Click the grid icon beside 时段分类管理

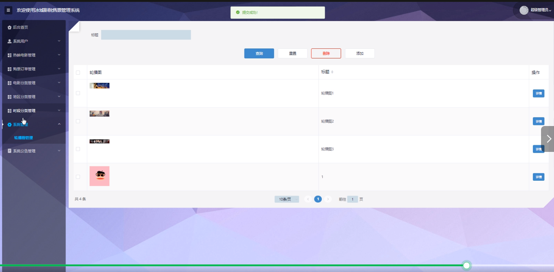(10, 111)
